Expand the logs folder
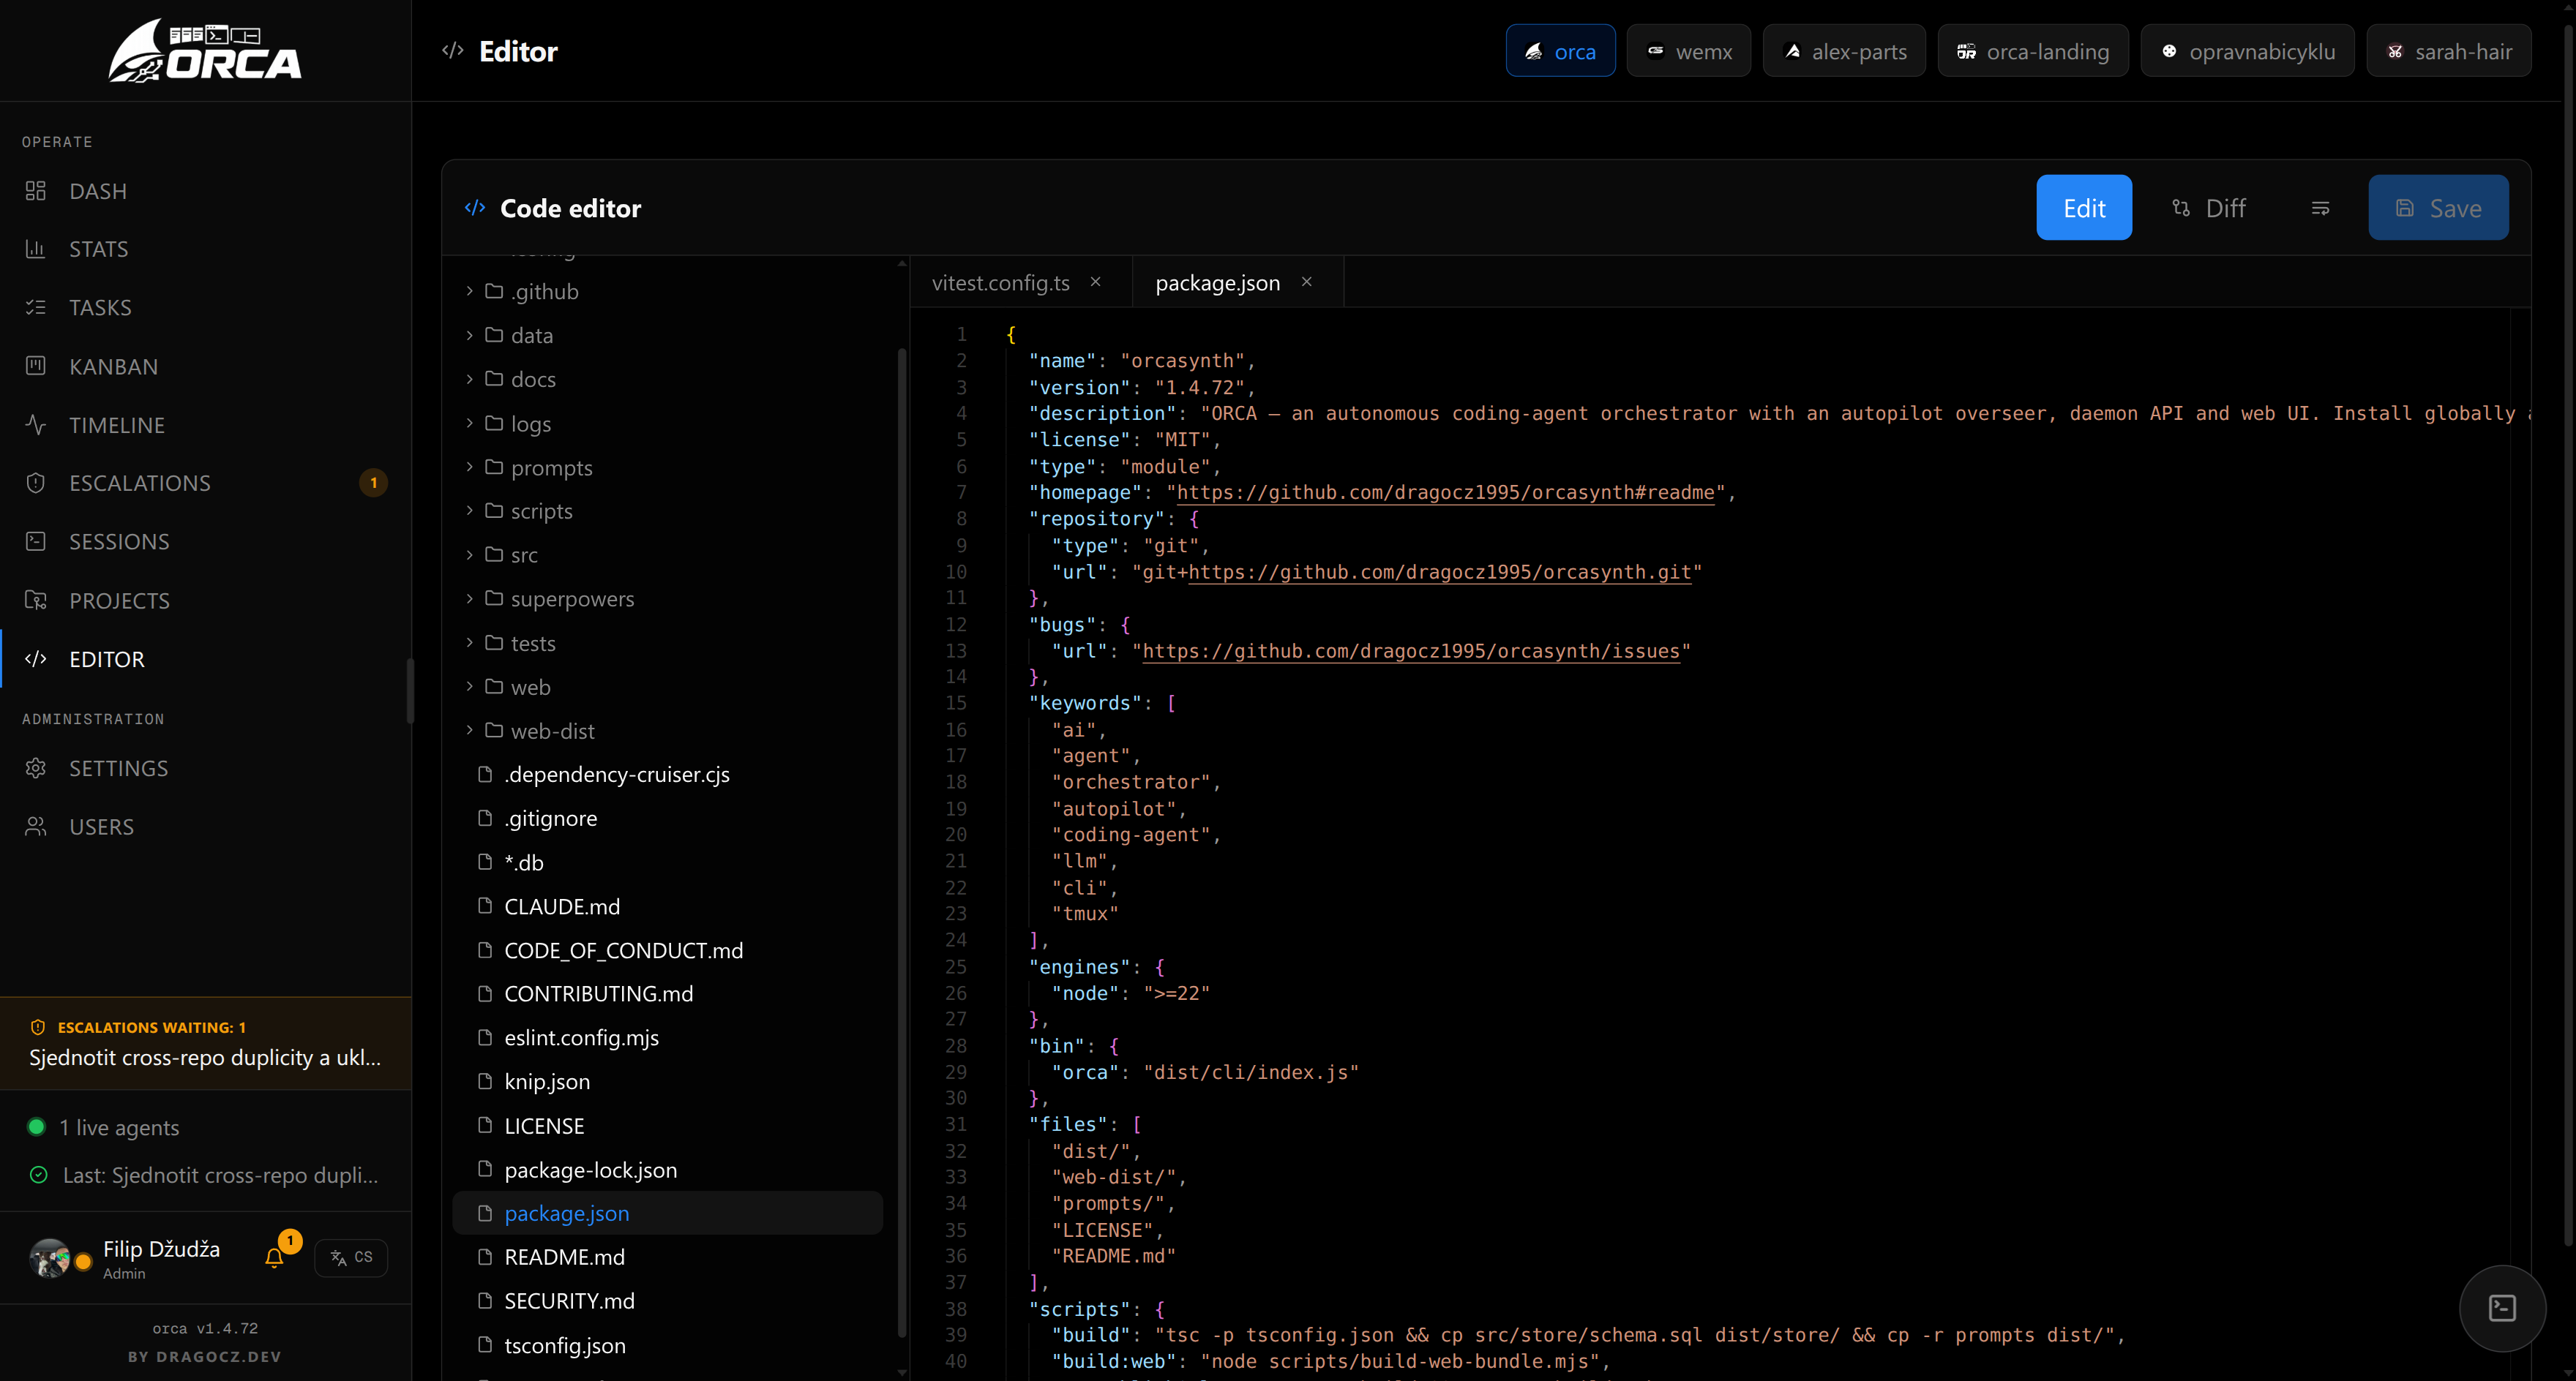Image resolution: width=2576 pixels, height=1381 pixels. point(668,424)
